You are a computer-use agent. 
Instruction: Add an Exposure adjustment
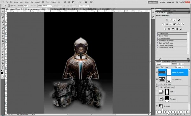click(x=179, y=20)
